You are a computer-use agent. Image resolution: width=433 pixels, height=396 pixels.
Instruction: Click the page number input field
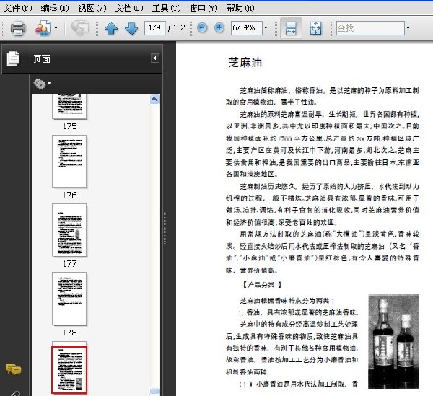[154, 27]
